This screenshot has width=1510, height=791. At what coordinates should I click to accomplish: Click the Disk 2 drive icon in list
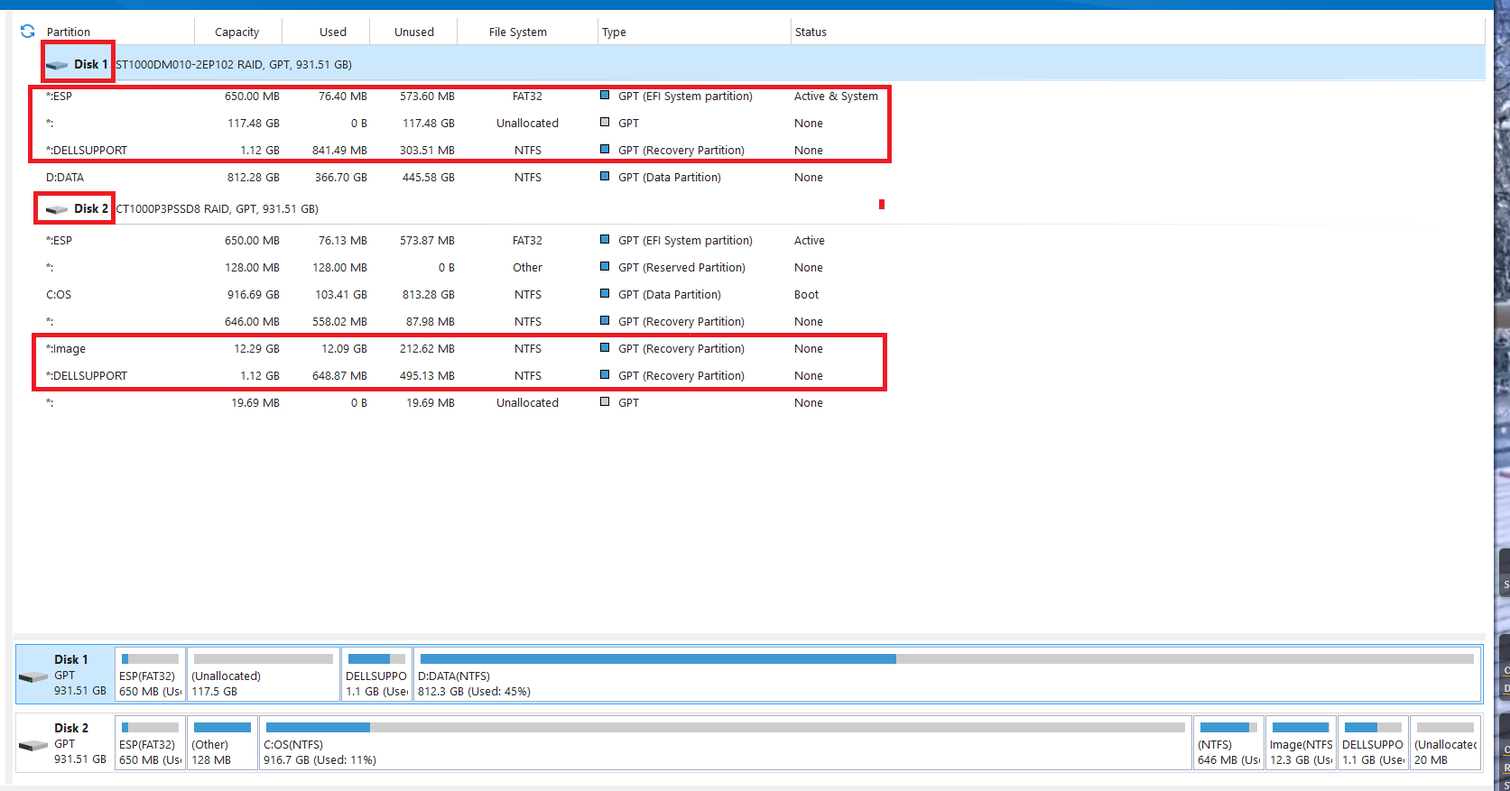click(57, 209)
